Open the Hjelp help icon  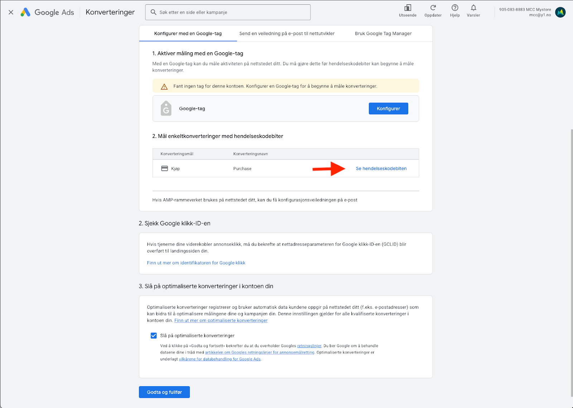point(455,8)
